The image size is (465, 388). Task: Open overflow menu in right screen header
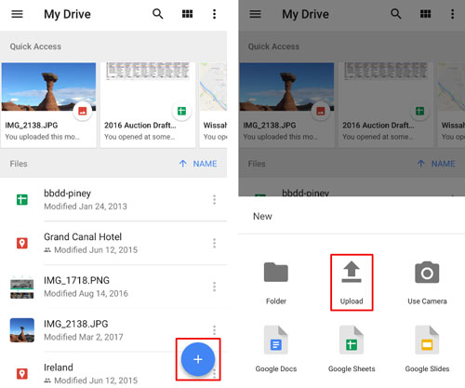pyautogui.click(x=452, y=14)
